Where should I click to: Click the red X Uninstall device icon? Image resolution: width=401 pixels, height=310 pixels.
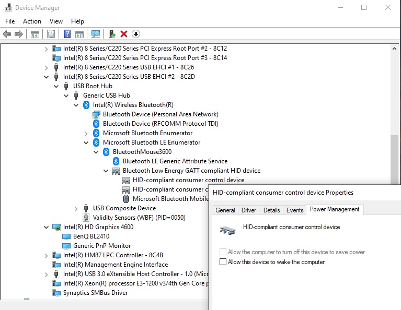(x=124, y=34)
